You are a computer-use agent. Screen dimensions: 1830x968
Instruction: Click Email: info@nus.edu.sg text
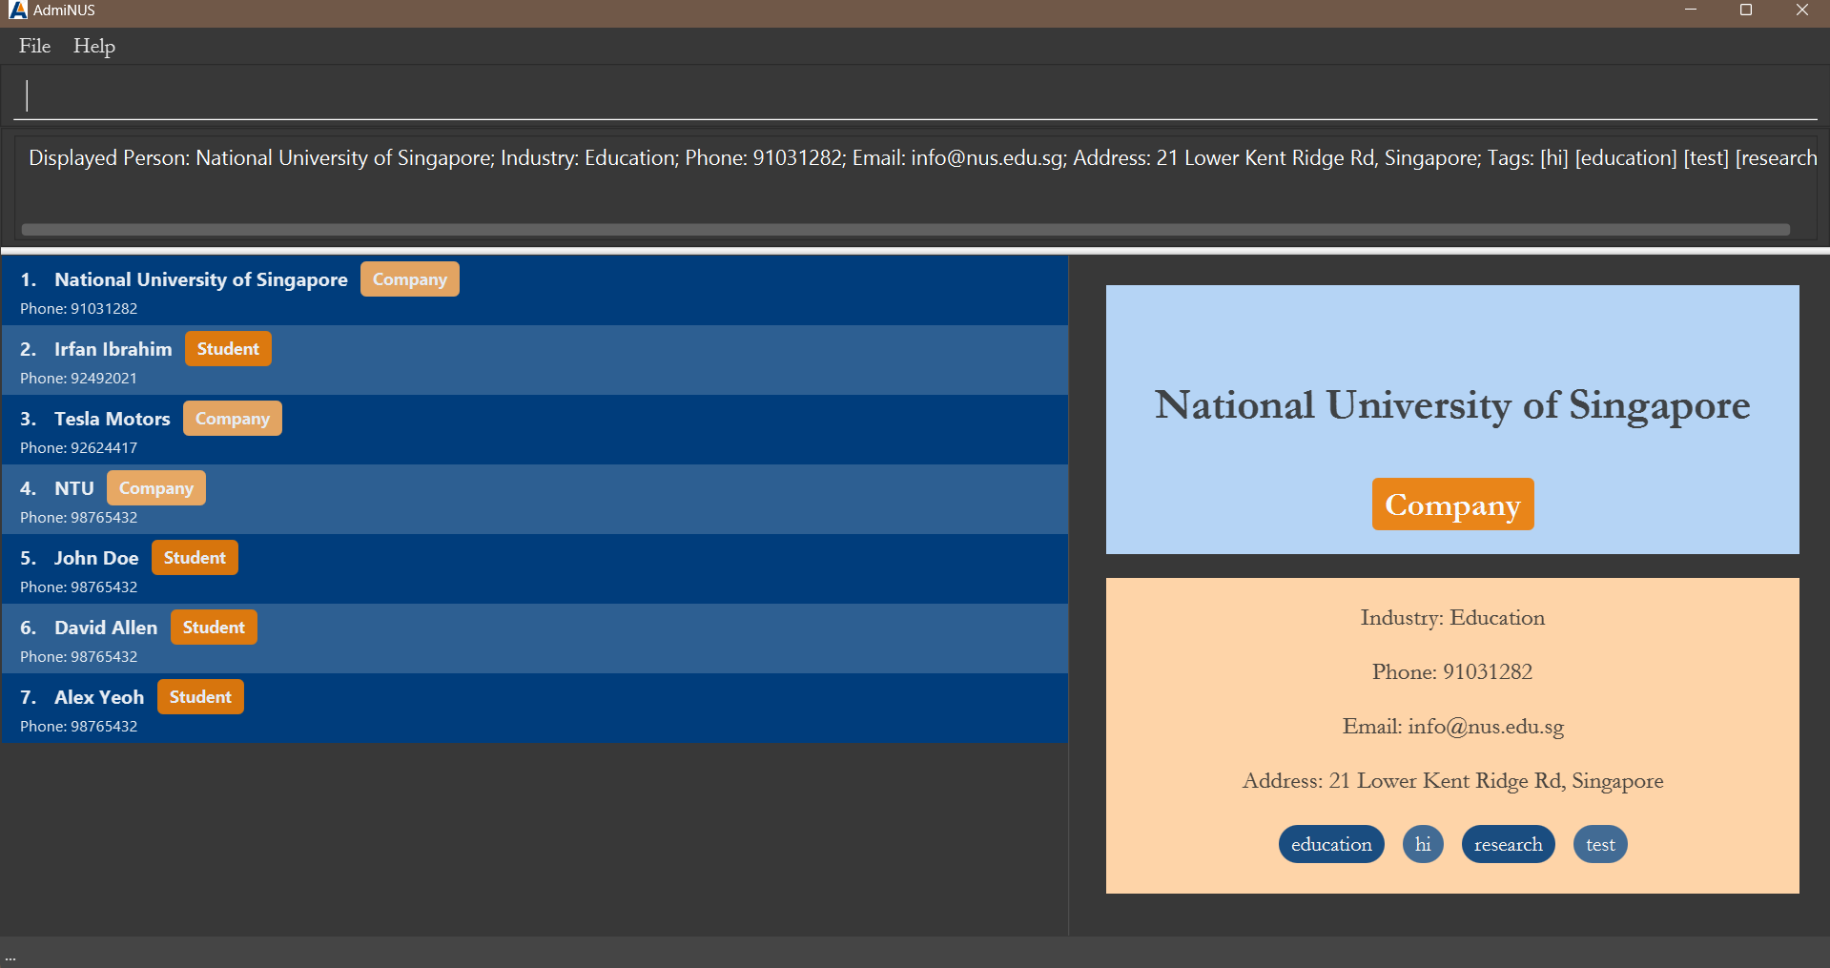[x=1452, y=727]
